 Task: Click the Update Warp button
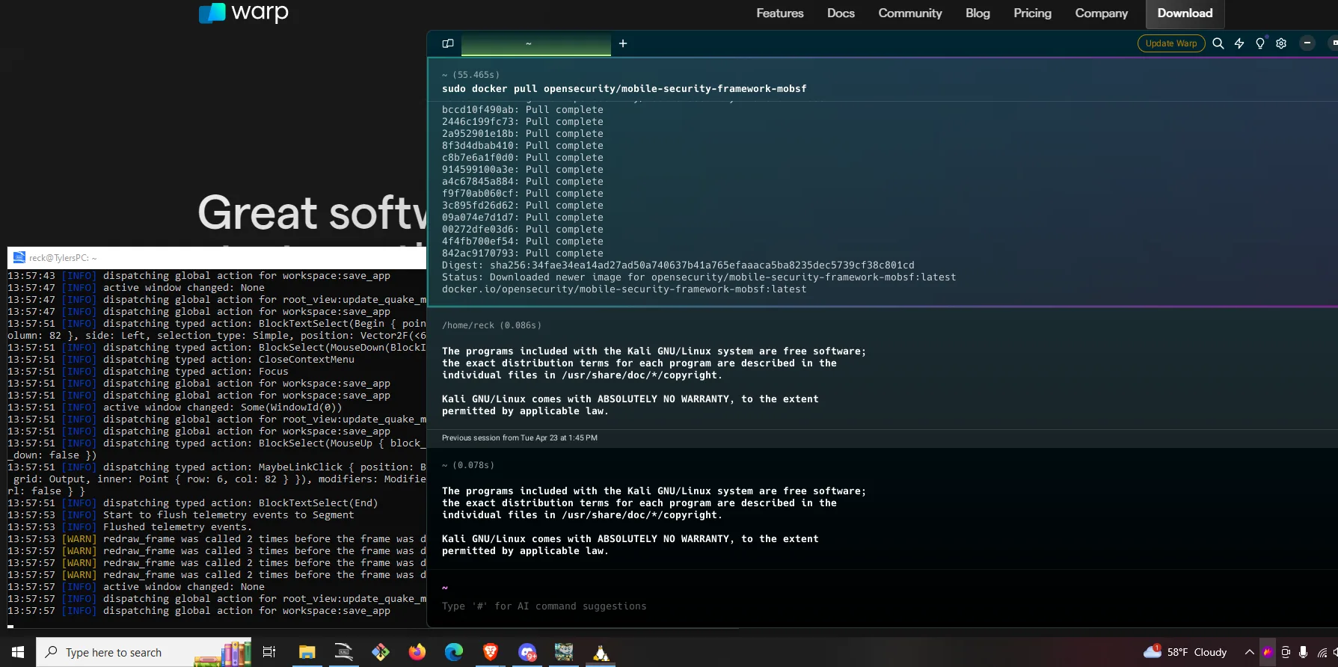1171,43
